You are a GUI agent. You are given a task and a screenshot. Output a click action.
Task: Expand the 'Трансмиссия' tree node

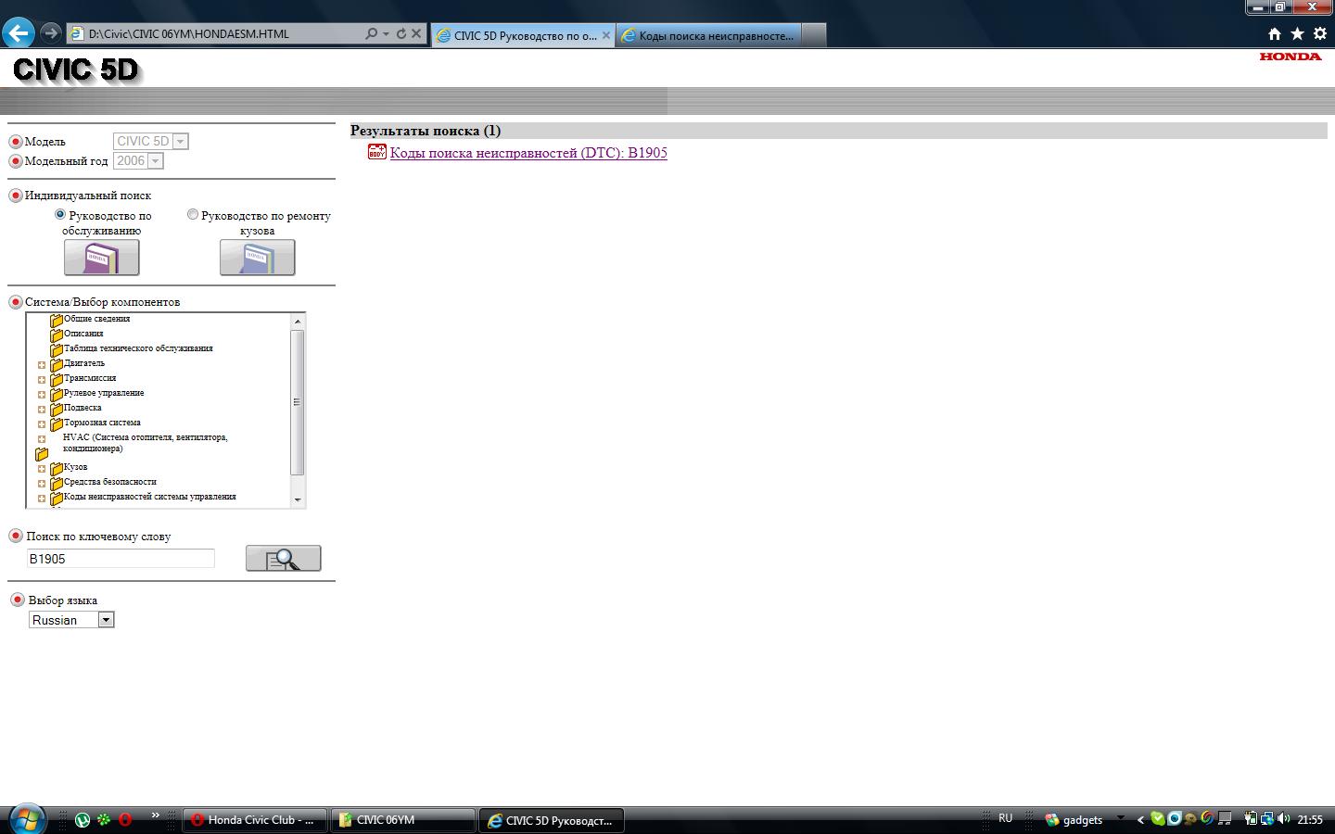[x=42, y=380]
